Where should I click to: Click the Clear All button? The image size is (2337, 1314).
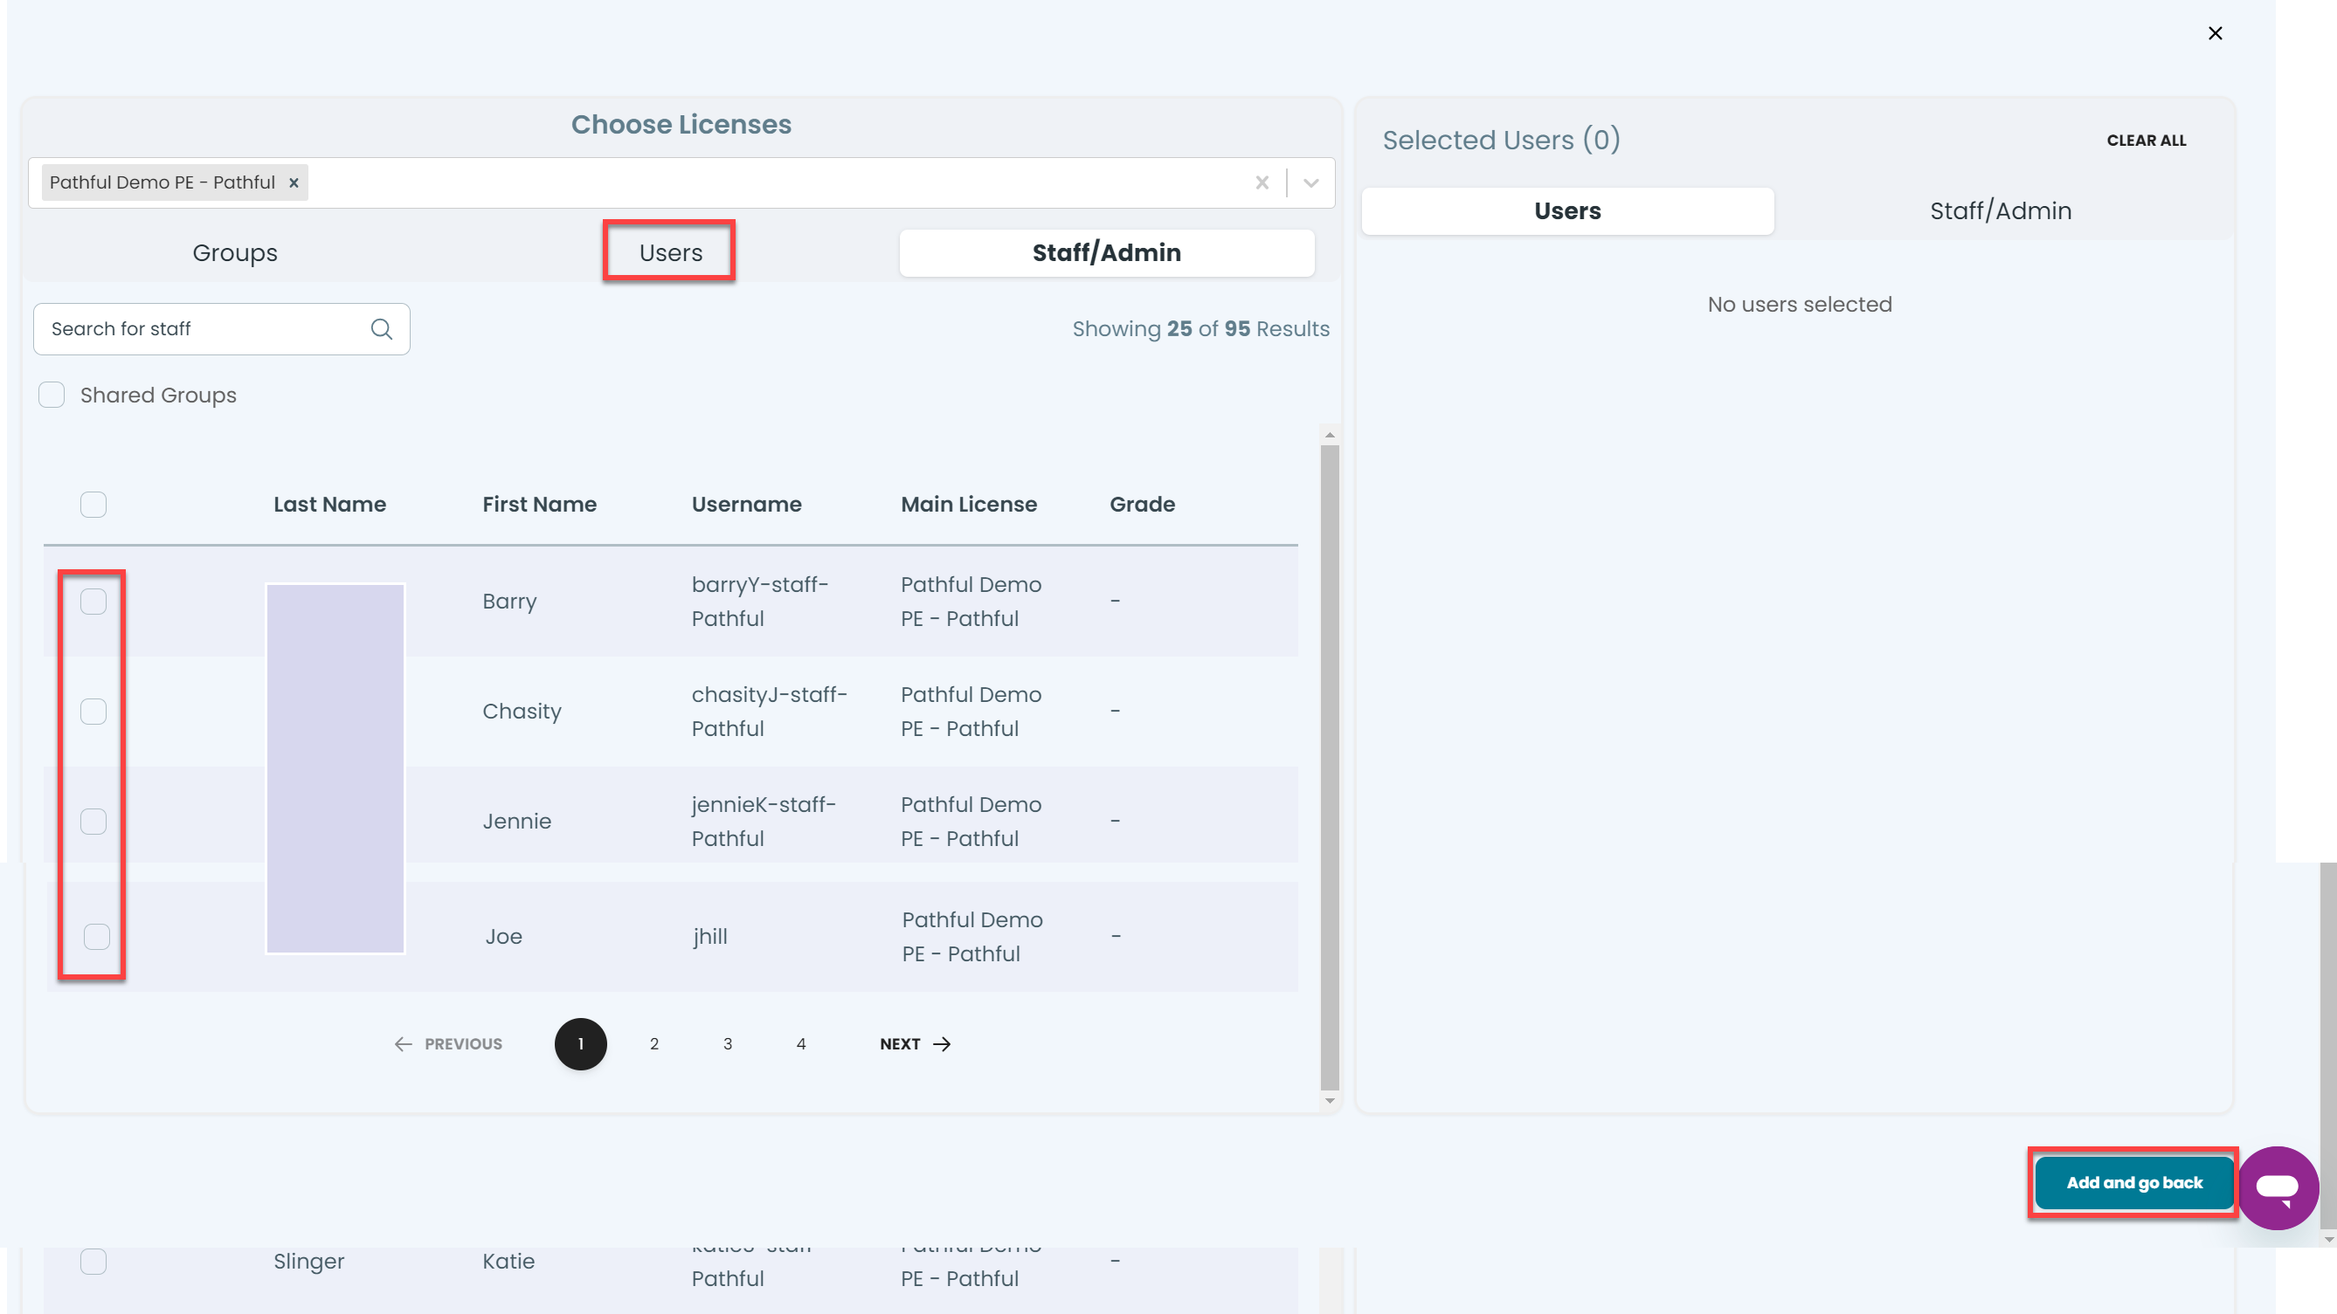coord(2147,141)
